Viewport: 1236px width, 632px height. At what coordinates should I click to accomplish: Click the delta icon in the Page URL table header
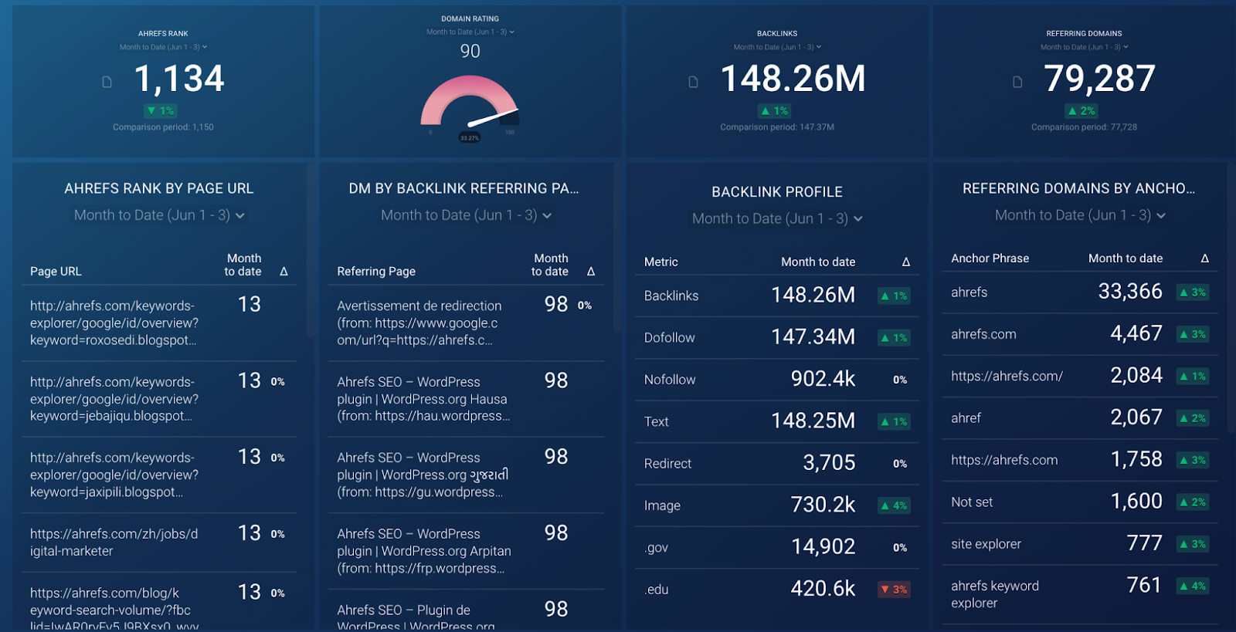(284, 272)
